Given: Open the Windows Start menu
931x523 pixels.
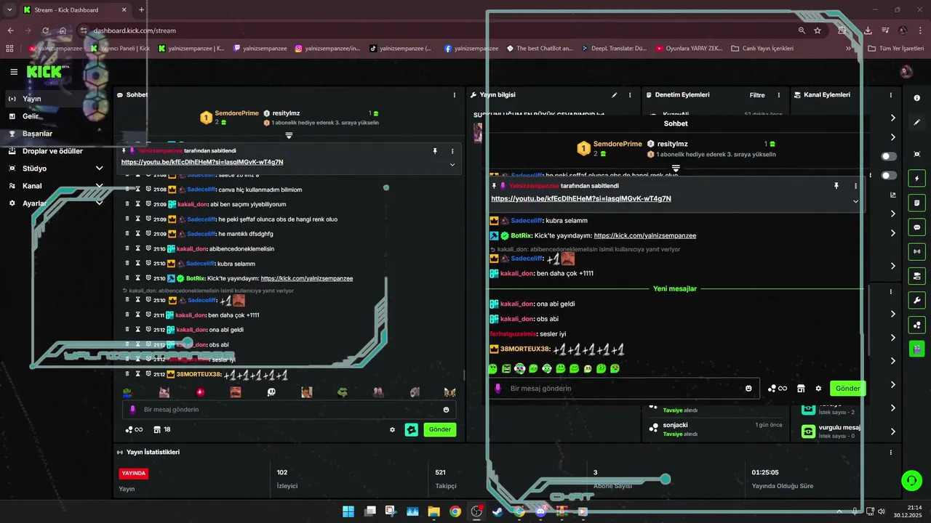Looking at the screenshot, I should click(348, 511).
